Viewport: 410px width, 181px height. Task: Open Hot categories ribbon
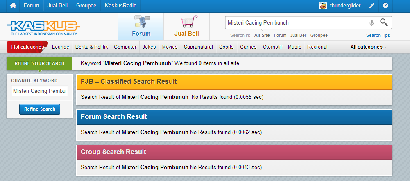(x=27, y=47)
